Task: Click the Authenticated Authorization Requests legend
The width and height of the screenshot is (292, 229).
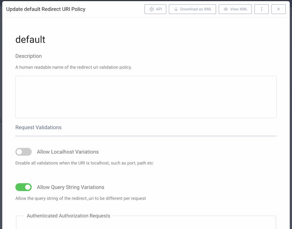Action: tap(69, 216)
